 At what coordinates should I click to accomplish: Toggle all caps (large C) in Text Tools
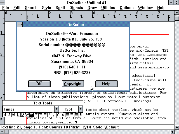pos(58,114)
